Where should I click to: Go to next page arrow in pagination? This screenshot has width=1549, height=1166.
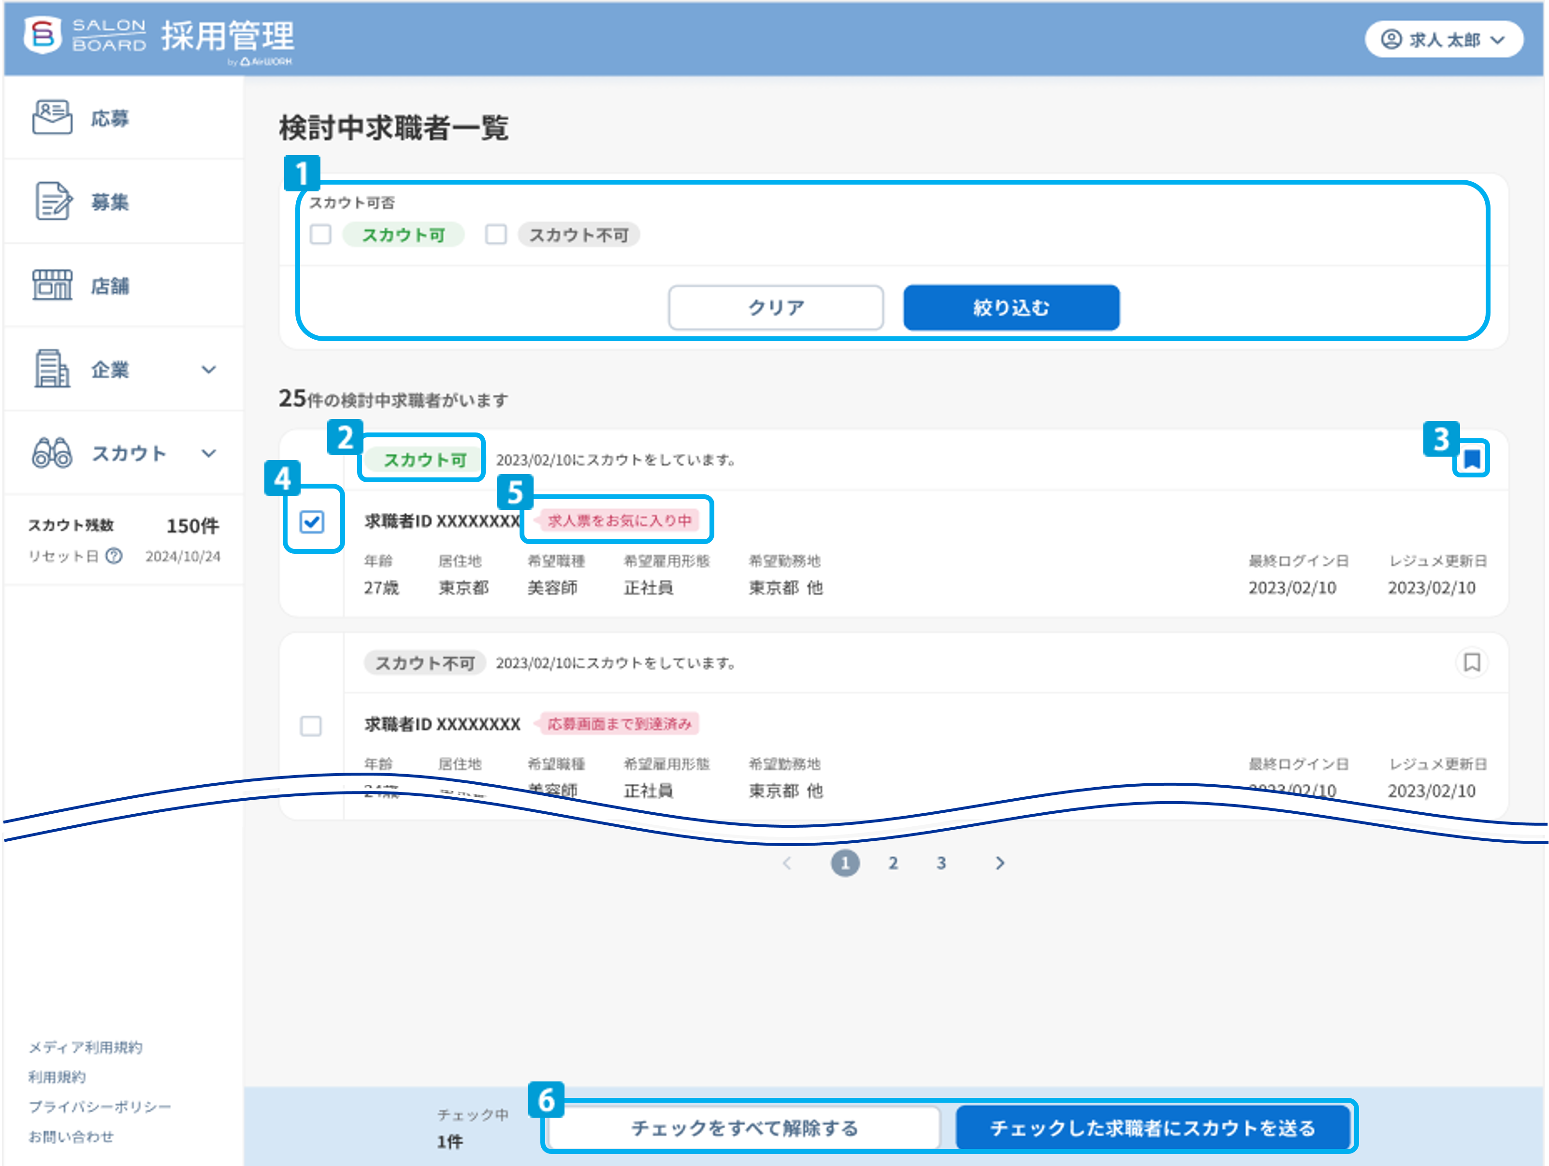pyautogui.click(x=1000, y=863)
